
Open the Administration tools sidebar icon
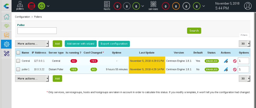pos(6,53)
